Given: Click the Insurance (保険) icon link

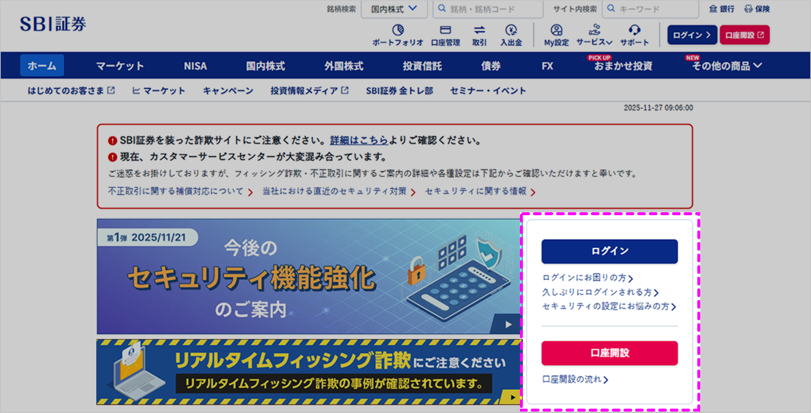Looking at the screenshot, I should tap(757, 9).
